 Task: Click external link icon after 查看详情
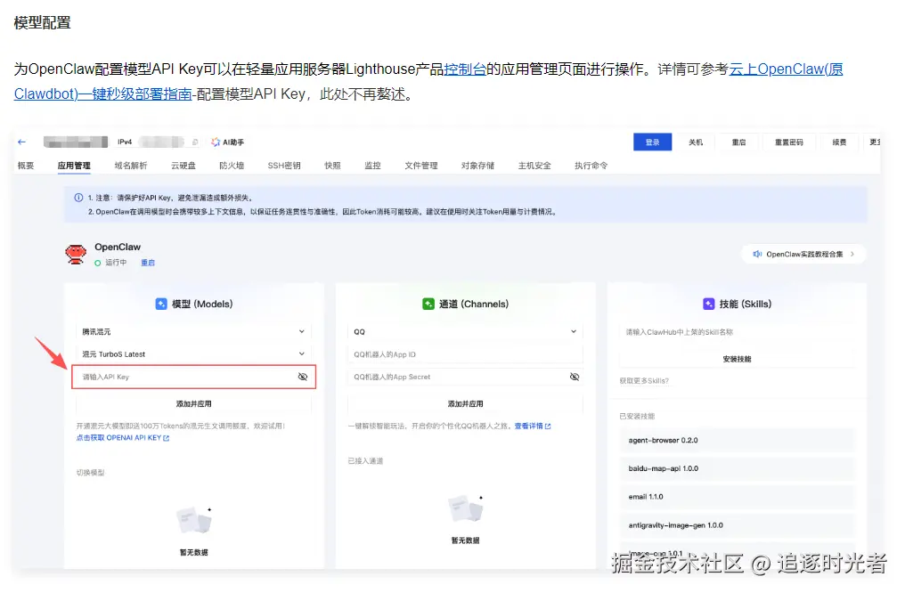[548, 426]
